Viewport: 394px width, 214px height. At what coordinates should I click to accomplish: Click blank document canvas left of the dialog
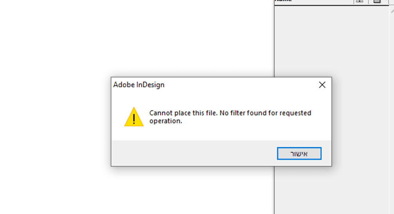[x=55, y=120]
